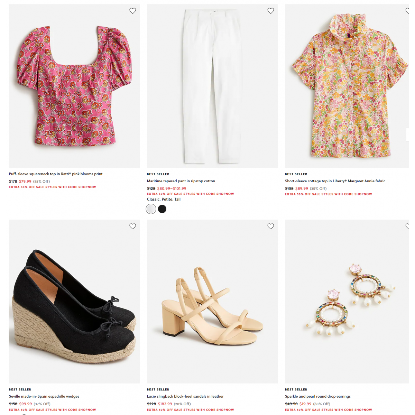View pink floral squareneck top image
The height and width of the screenshot is (415, 415).
74,86
